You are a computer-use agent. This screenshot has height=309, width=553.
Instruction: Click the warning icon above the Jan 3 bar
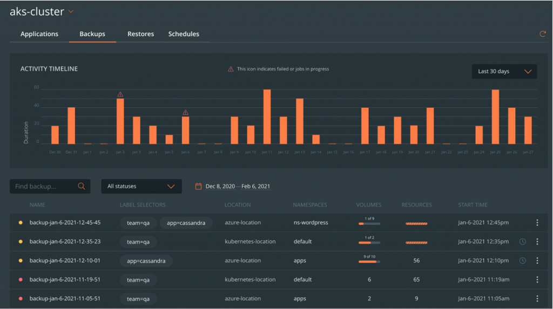(120, 94)
